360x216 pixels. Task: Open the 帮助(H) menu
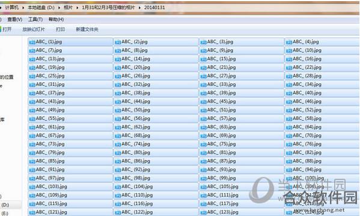56,19
